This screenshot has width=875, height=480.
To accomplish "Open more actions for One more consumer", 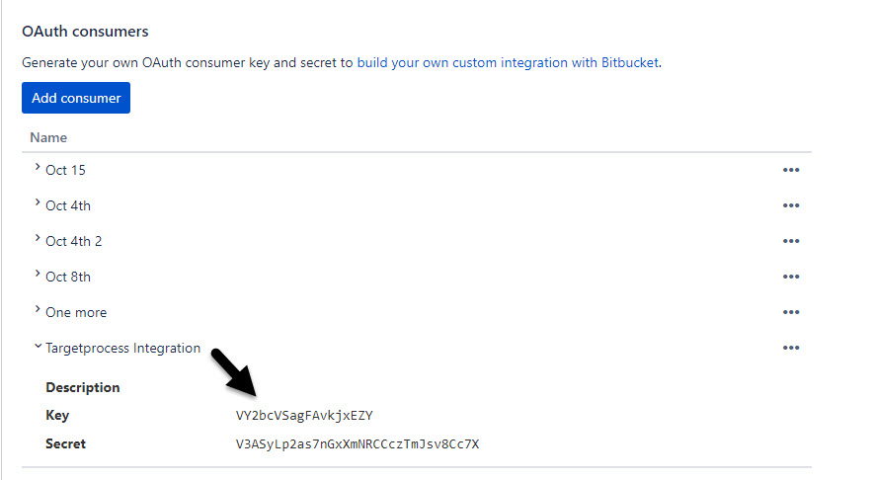I will pyautogui.click(x=791, y=312).
